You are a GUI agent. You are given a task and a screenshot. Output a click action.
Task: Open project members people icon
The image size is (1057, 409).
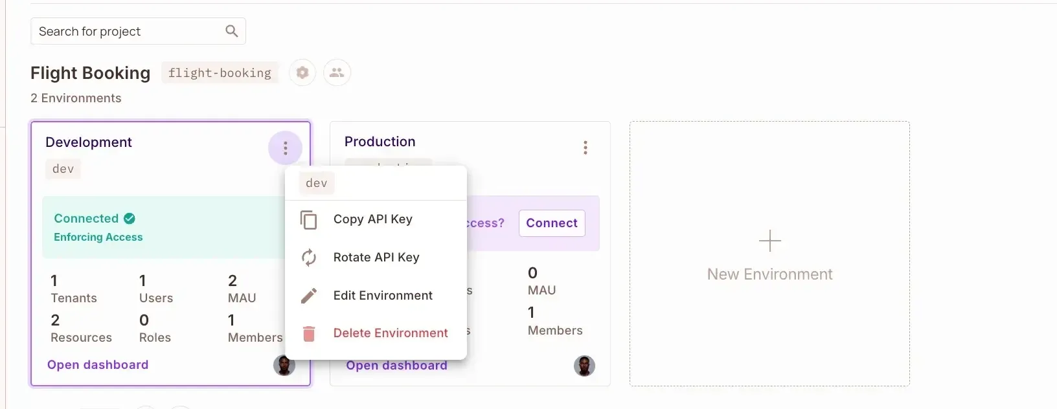point(337,72)
